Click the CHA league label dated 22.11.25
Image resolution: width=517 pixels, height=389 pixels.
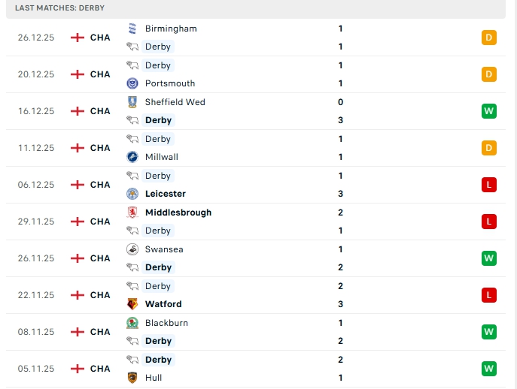click(100, 295)
